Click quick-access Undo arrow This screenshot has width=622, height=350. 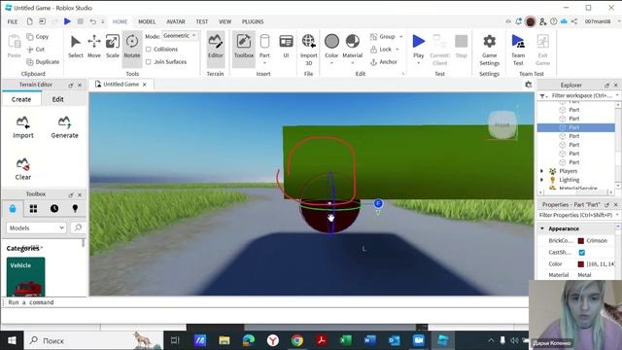point(93,21)
